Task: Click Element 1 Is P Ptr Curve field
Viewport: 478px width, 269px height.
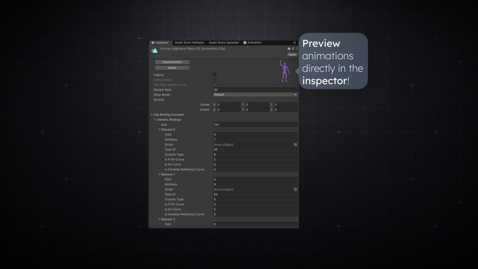Action: point(255,204)
